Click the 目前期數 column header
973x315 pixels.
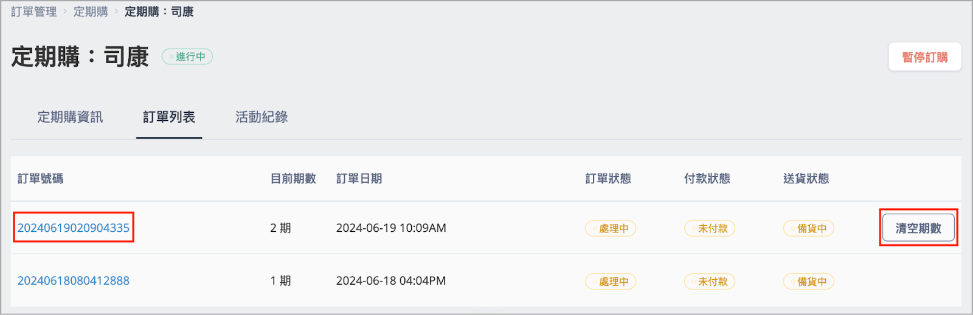pyautogui.click(x=293, y=178)
